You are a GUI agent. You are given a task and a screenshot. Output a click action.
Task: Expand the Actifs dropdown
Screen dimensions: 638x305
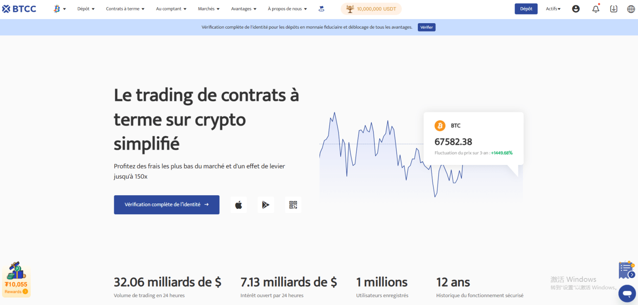click(553, 9)
